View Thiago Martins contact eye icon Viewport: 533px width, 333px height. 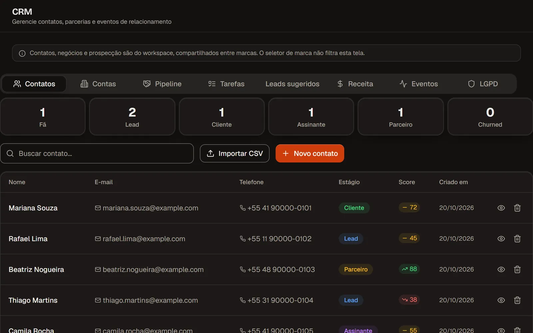pos(501,300)
